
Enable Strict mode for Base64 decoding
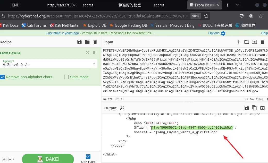pyautogui.click(x=66, y=77)
